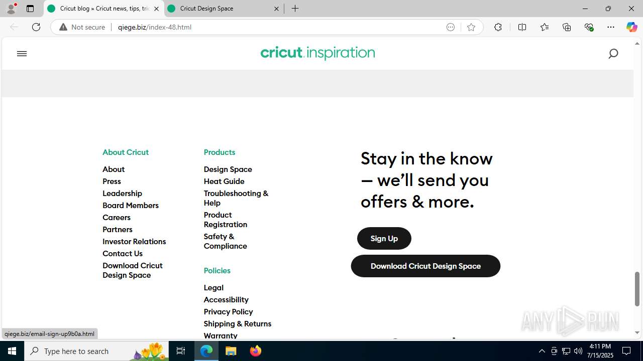Open the Heat Guide link
This screenshot has width=643, height=361.
(x=224, y=182)
